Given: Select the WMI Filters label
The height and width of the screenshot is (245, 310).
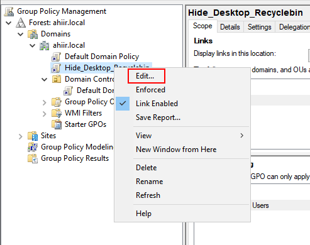Looking at the screenshot, I should click(83, 113).
